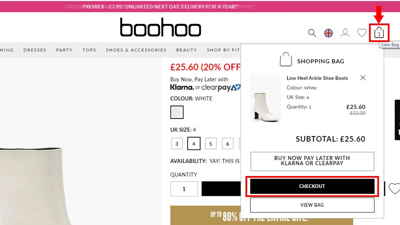
Task: Open the Beauty menu
Action: [x=186, y=50]
